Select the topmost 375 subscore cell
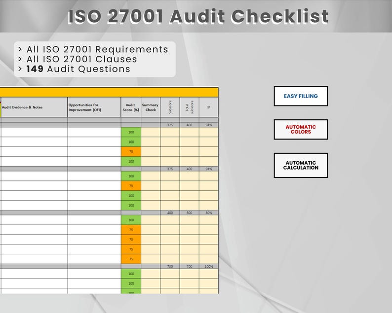 pyautogui.click(x=170, y=125)
